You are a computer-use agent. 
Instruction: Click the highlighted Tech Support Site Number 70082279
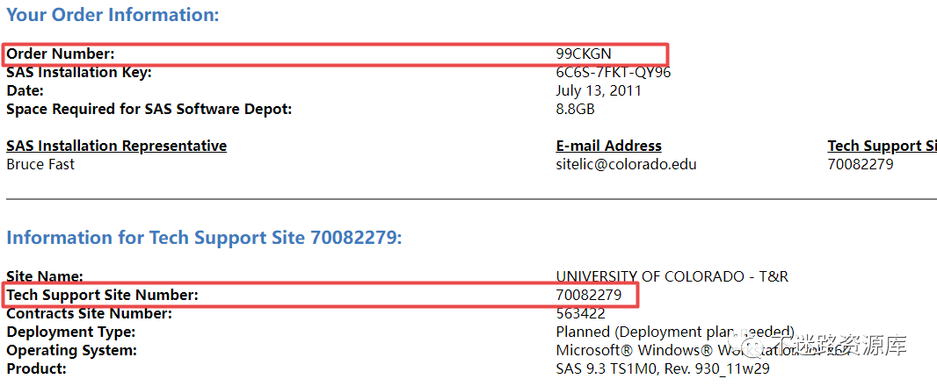tap(589, 295)
